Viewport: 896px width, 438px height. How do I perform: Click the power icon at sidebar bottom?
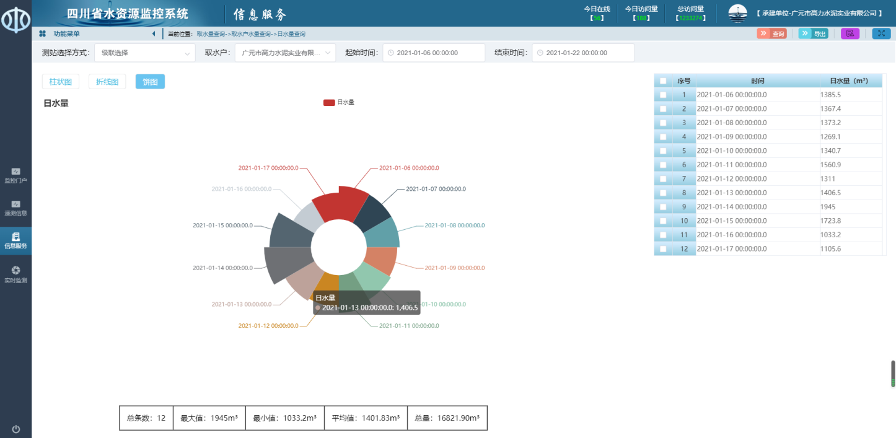pos(15,429)
